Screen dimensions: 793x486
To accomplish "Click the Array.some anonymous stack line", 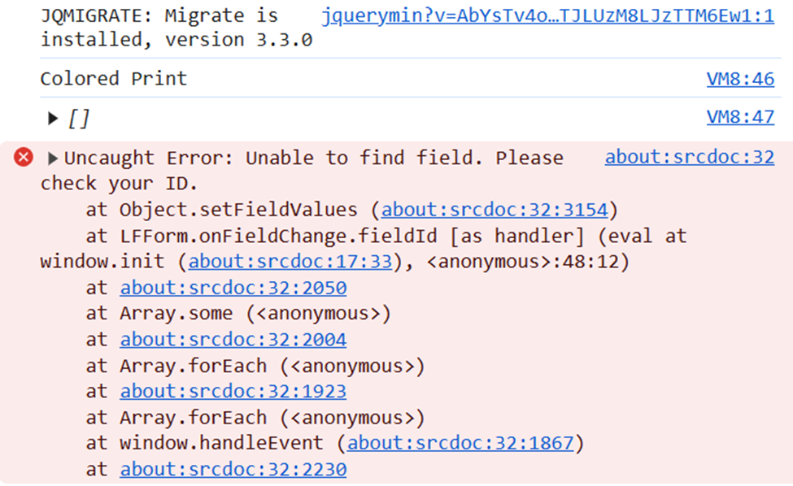I will point(238,314).
